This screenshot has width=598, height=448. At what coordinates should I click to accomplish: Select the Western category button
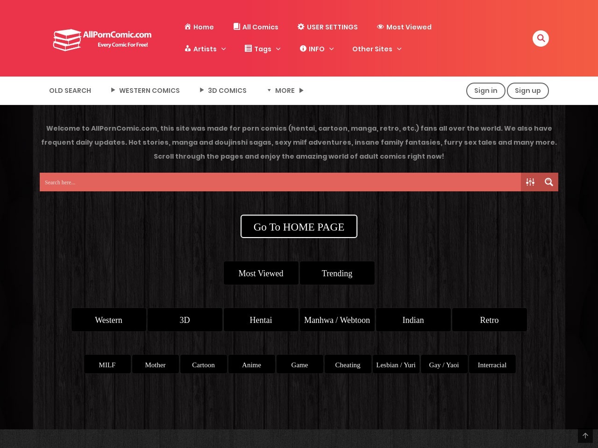(108, 320)
